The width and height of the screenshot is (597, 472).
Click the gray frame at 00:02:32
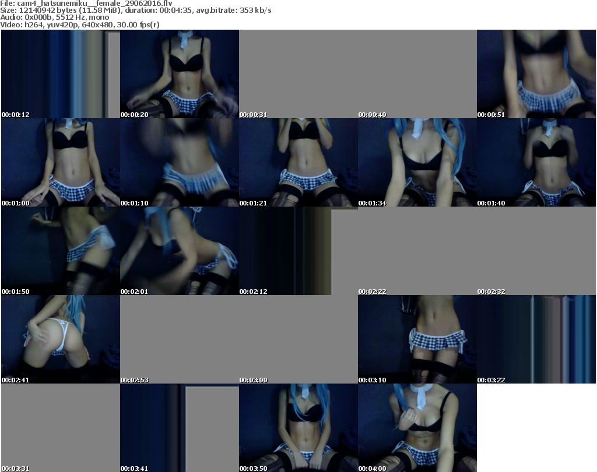tap(536, 251)
